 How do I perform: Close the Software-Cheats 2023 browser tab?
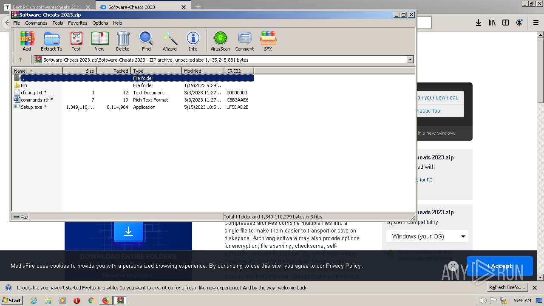click(x=184, y=7)
